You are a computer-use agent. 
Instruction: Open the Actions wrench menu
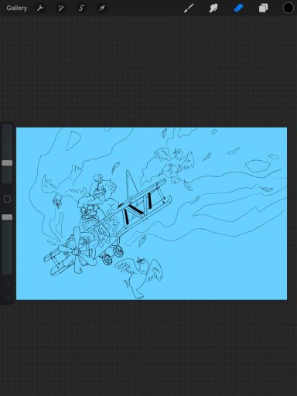(40, 8)
